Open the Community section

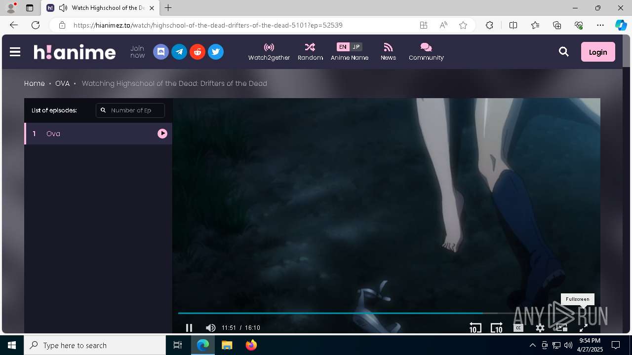pos(426,52)
